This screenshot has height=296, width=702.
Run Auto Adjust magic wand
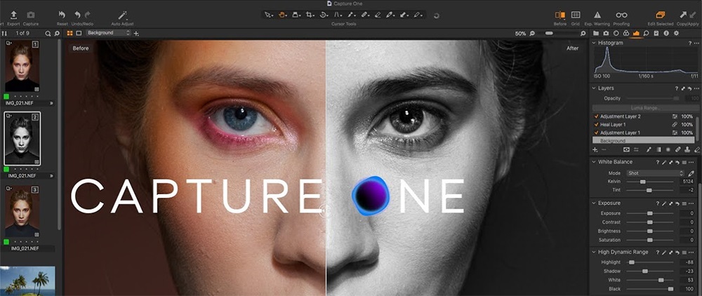coord(122,15)
